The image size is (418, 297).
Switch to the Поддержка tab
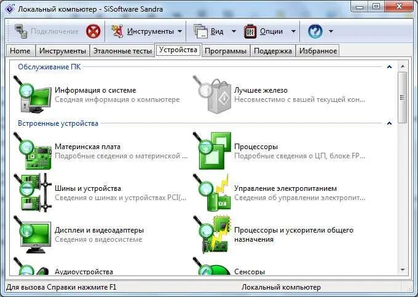(x=273, y=51)
